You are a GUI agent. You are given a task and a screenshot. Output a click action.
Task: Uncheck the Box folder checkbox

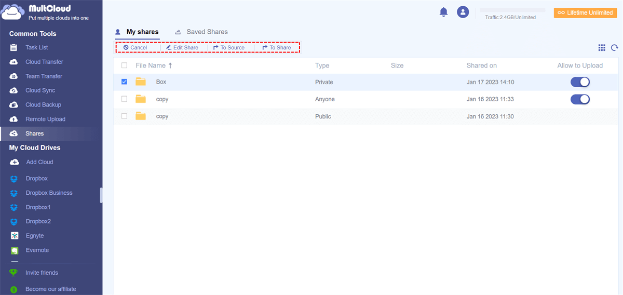pyautogui.click(x=124, y=82)
